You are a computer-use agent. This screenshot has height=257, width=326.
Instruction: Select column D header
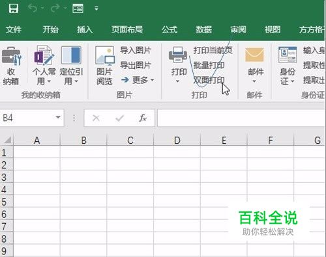point(177,140)
